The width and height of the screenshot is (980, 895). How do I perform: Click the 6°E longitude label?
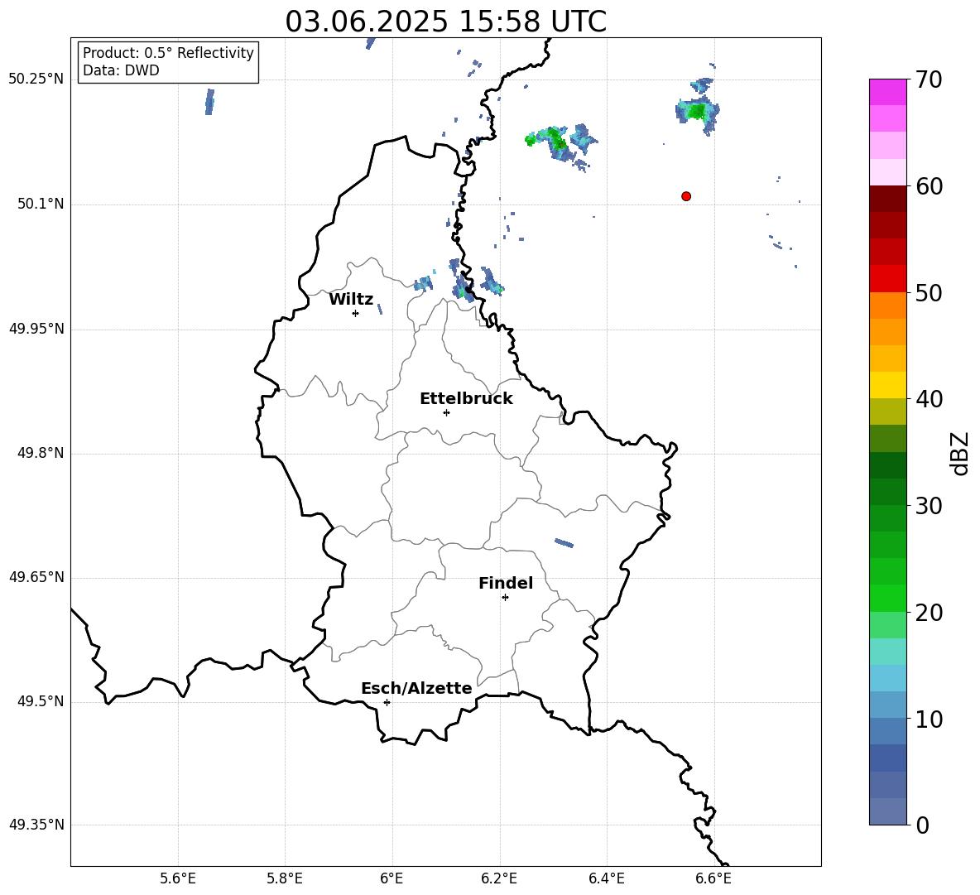392,878
